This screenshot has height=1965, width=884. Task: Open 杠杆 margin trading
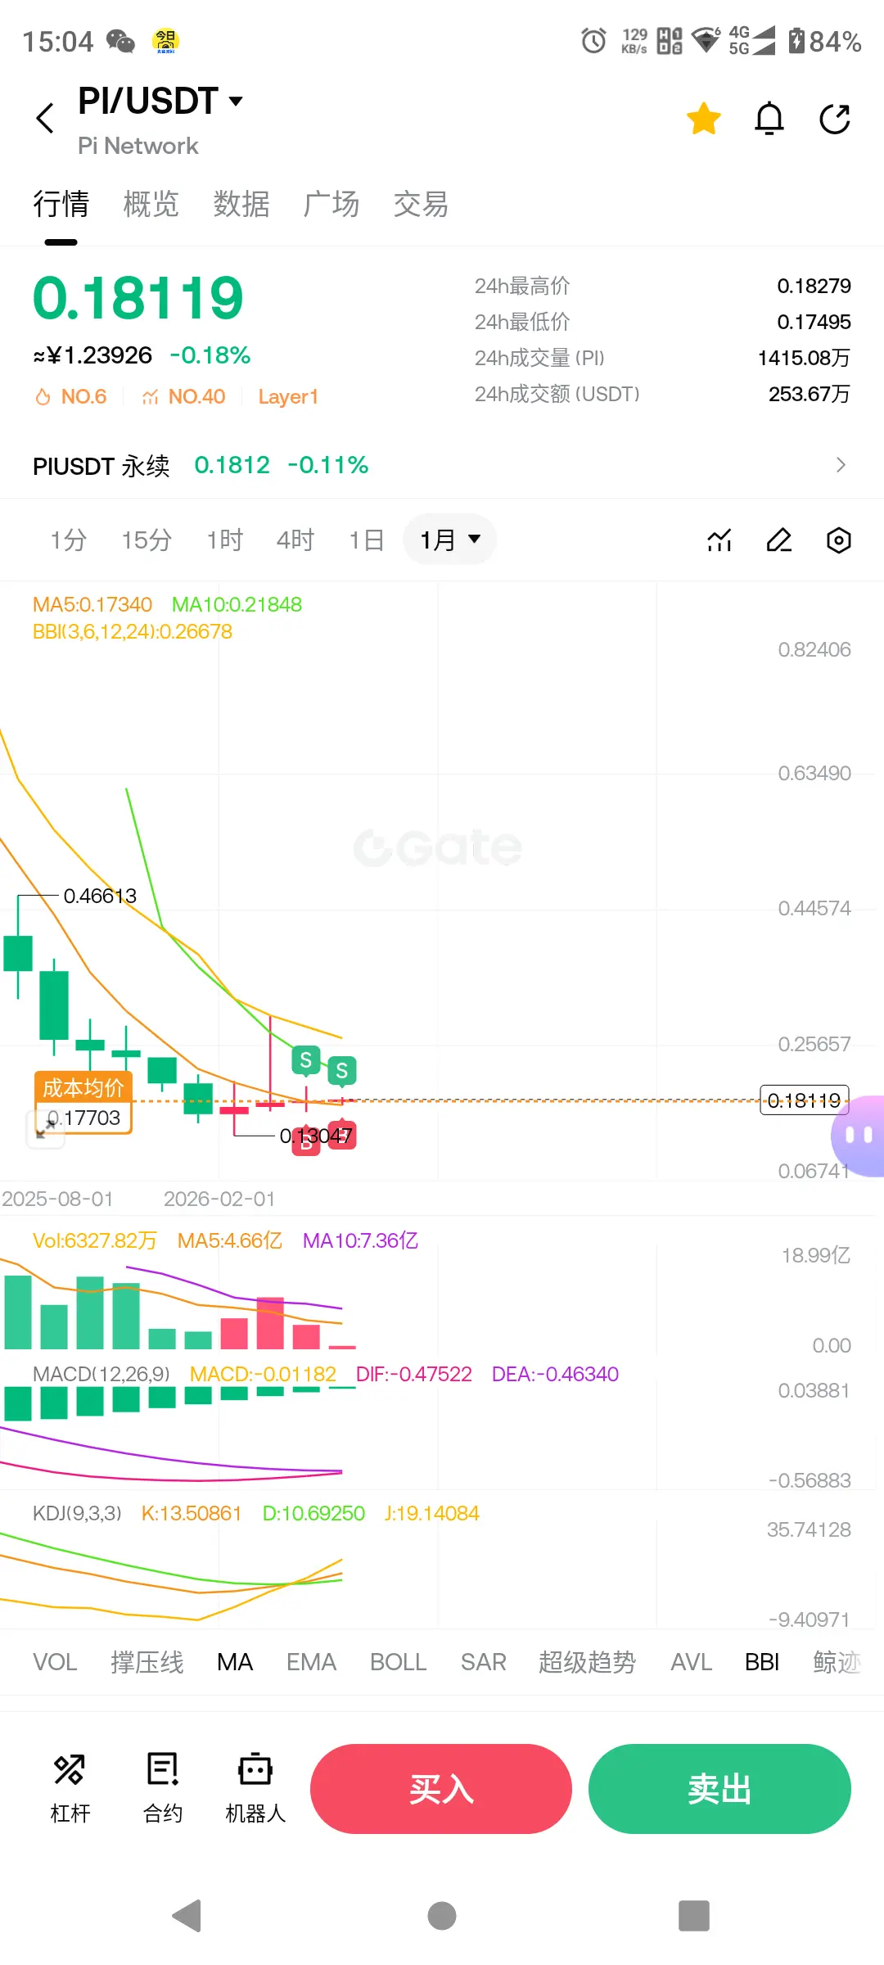click(x=70, y=1788)
